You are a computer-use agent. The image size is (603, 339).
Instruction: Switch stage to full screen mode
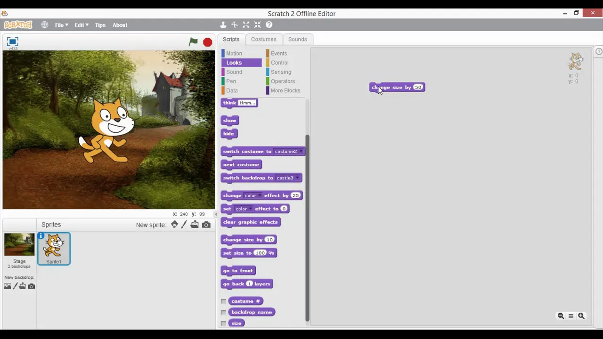[12, 42]
